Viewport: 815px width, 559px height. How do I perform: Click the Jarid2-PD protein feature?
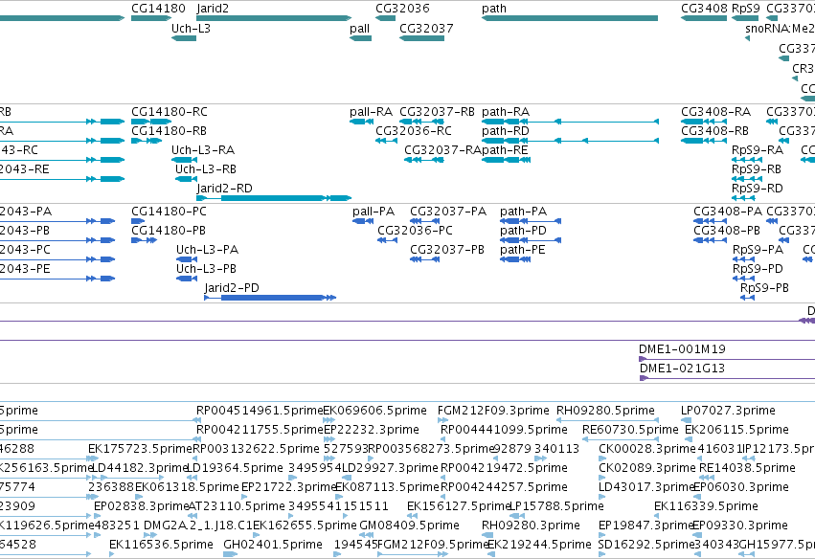(x=270, y=298)
